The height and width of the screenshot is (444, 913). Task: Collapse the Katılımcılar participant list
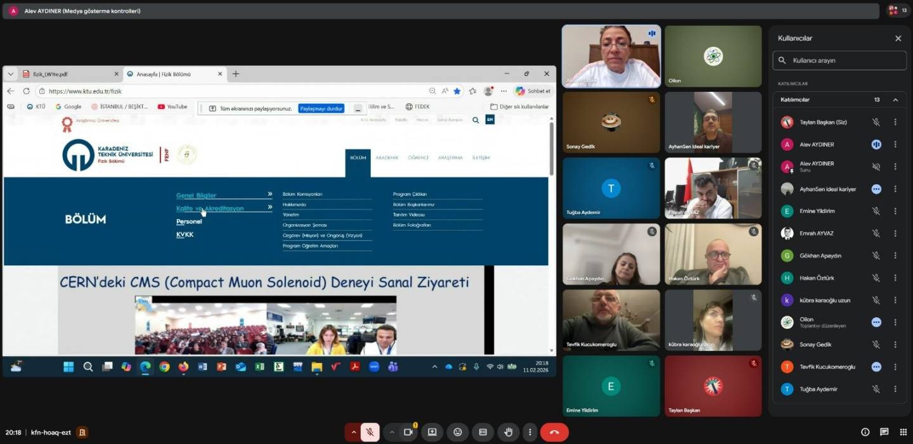(x=895, y=99)
